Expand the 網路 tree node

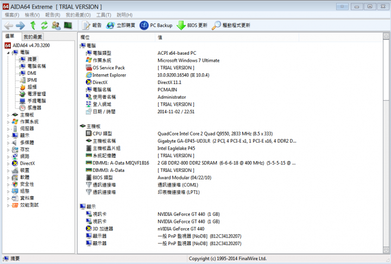point(8,157)
